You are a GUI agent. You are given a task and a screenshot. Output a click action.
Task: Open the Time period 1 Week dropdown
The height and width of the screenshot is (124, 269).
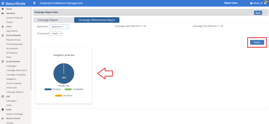56,33
